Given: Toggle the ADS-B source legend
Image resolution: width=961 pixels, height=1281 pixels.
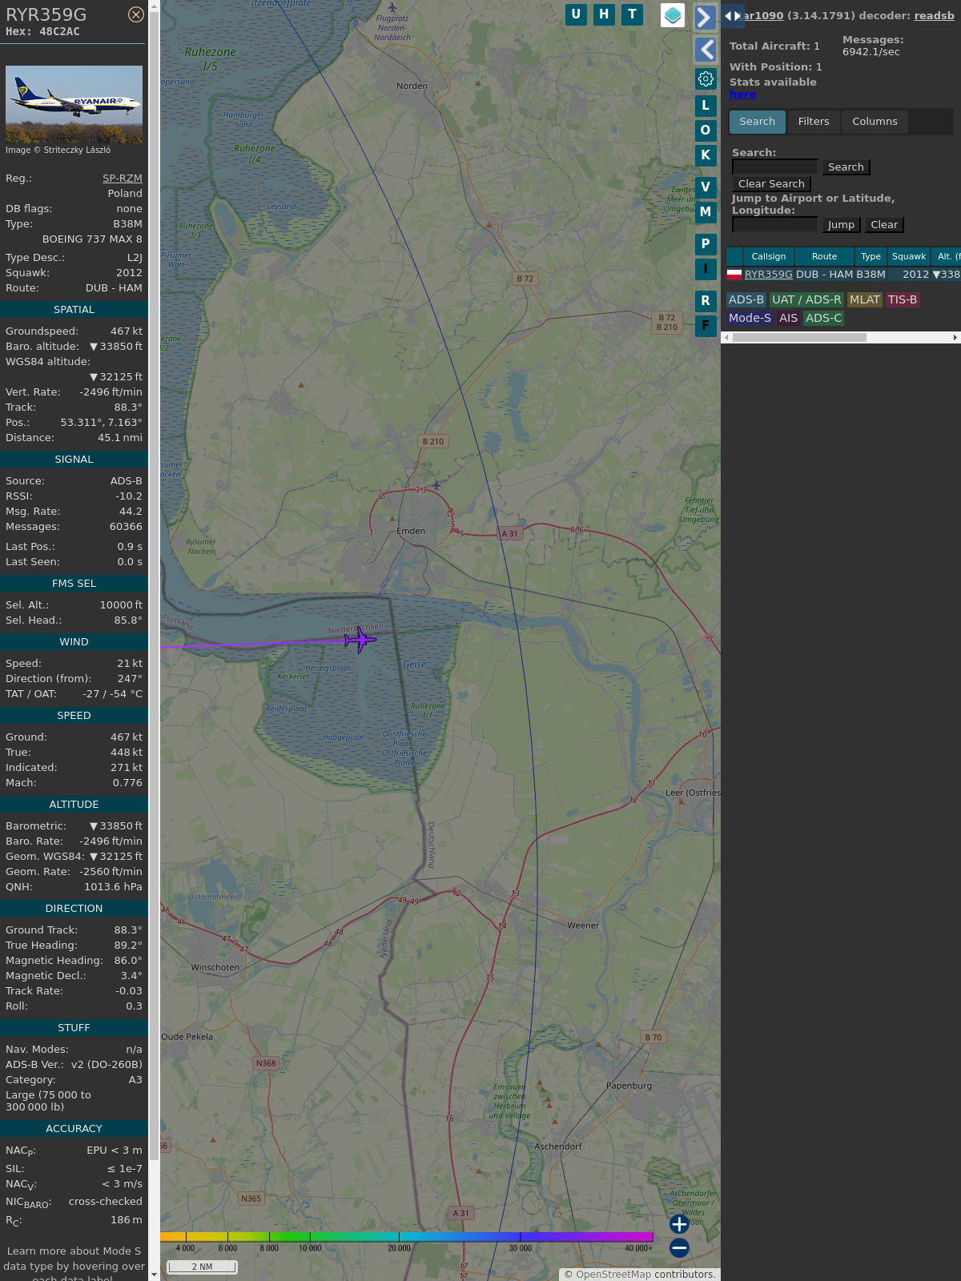Looking at the screenshot, I should point(746,299).
